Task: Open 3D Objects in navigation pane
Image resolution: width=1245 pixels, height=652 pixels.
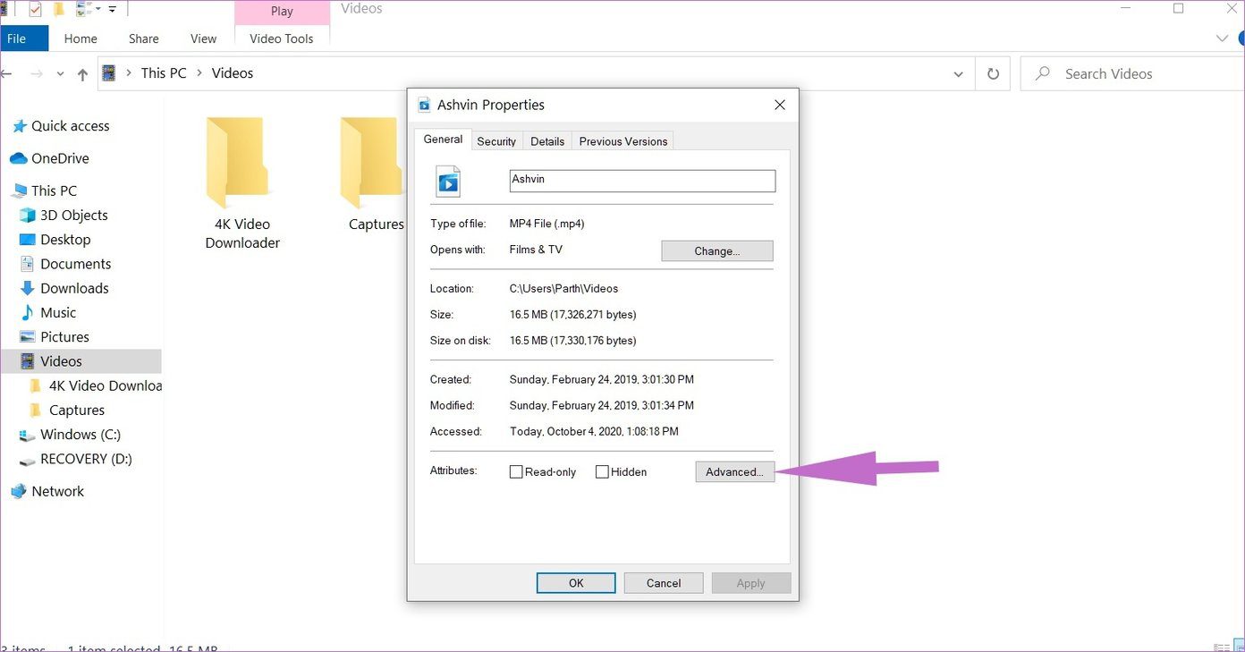Action: point(73,215)
